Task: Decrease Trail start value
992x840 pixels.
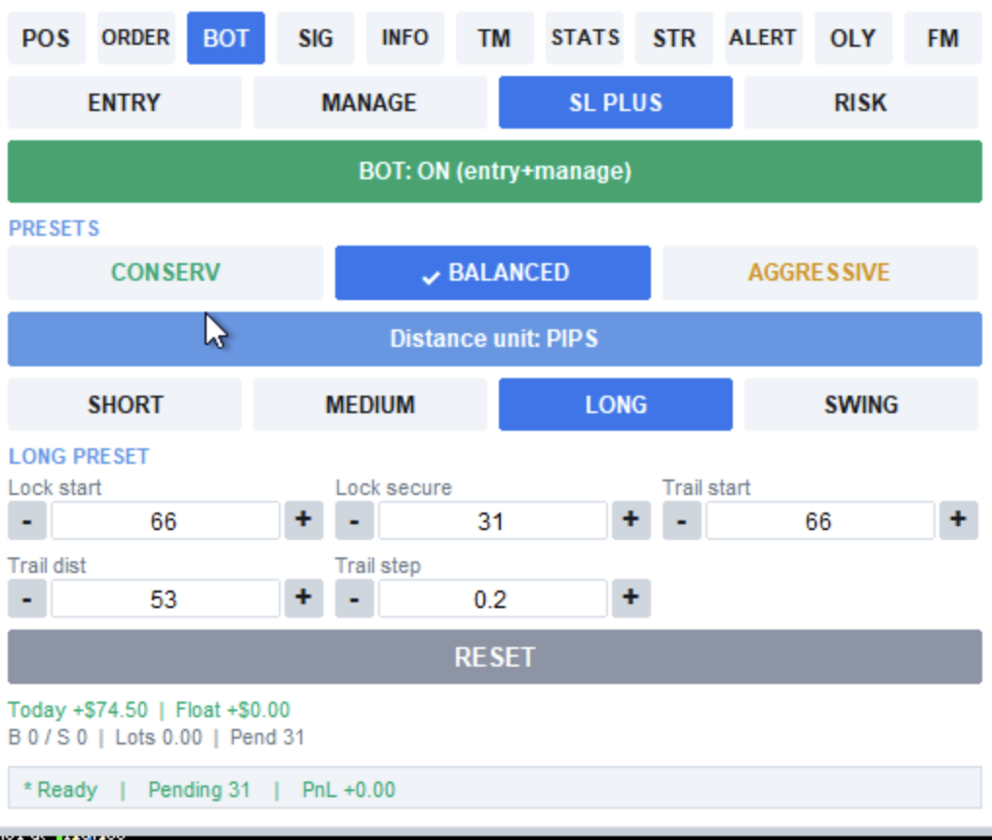Action: (682, 520)
